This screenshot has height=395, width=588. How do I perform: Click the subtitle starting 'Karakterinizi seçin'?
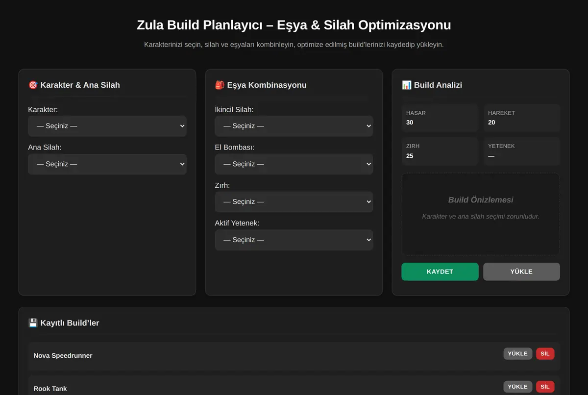coord(294,45)
